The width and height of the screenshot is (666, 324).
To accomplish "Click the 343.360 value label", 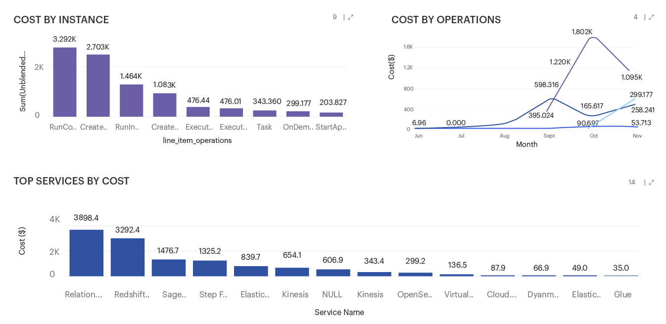I will click(x=267, y=101).
